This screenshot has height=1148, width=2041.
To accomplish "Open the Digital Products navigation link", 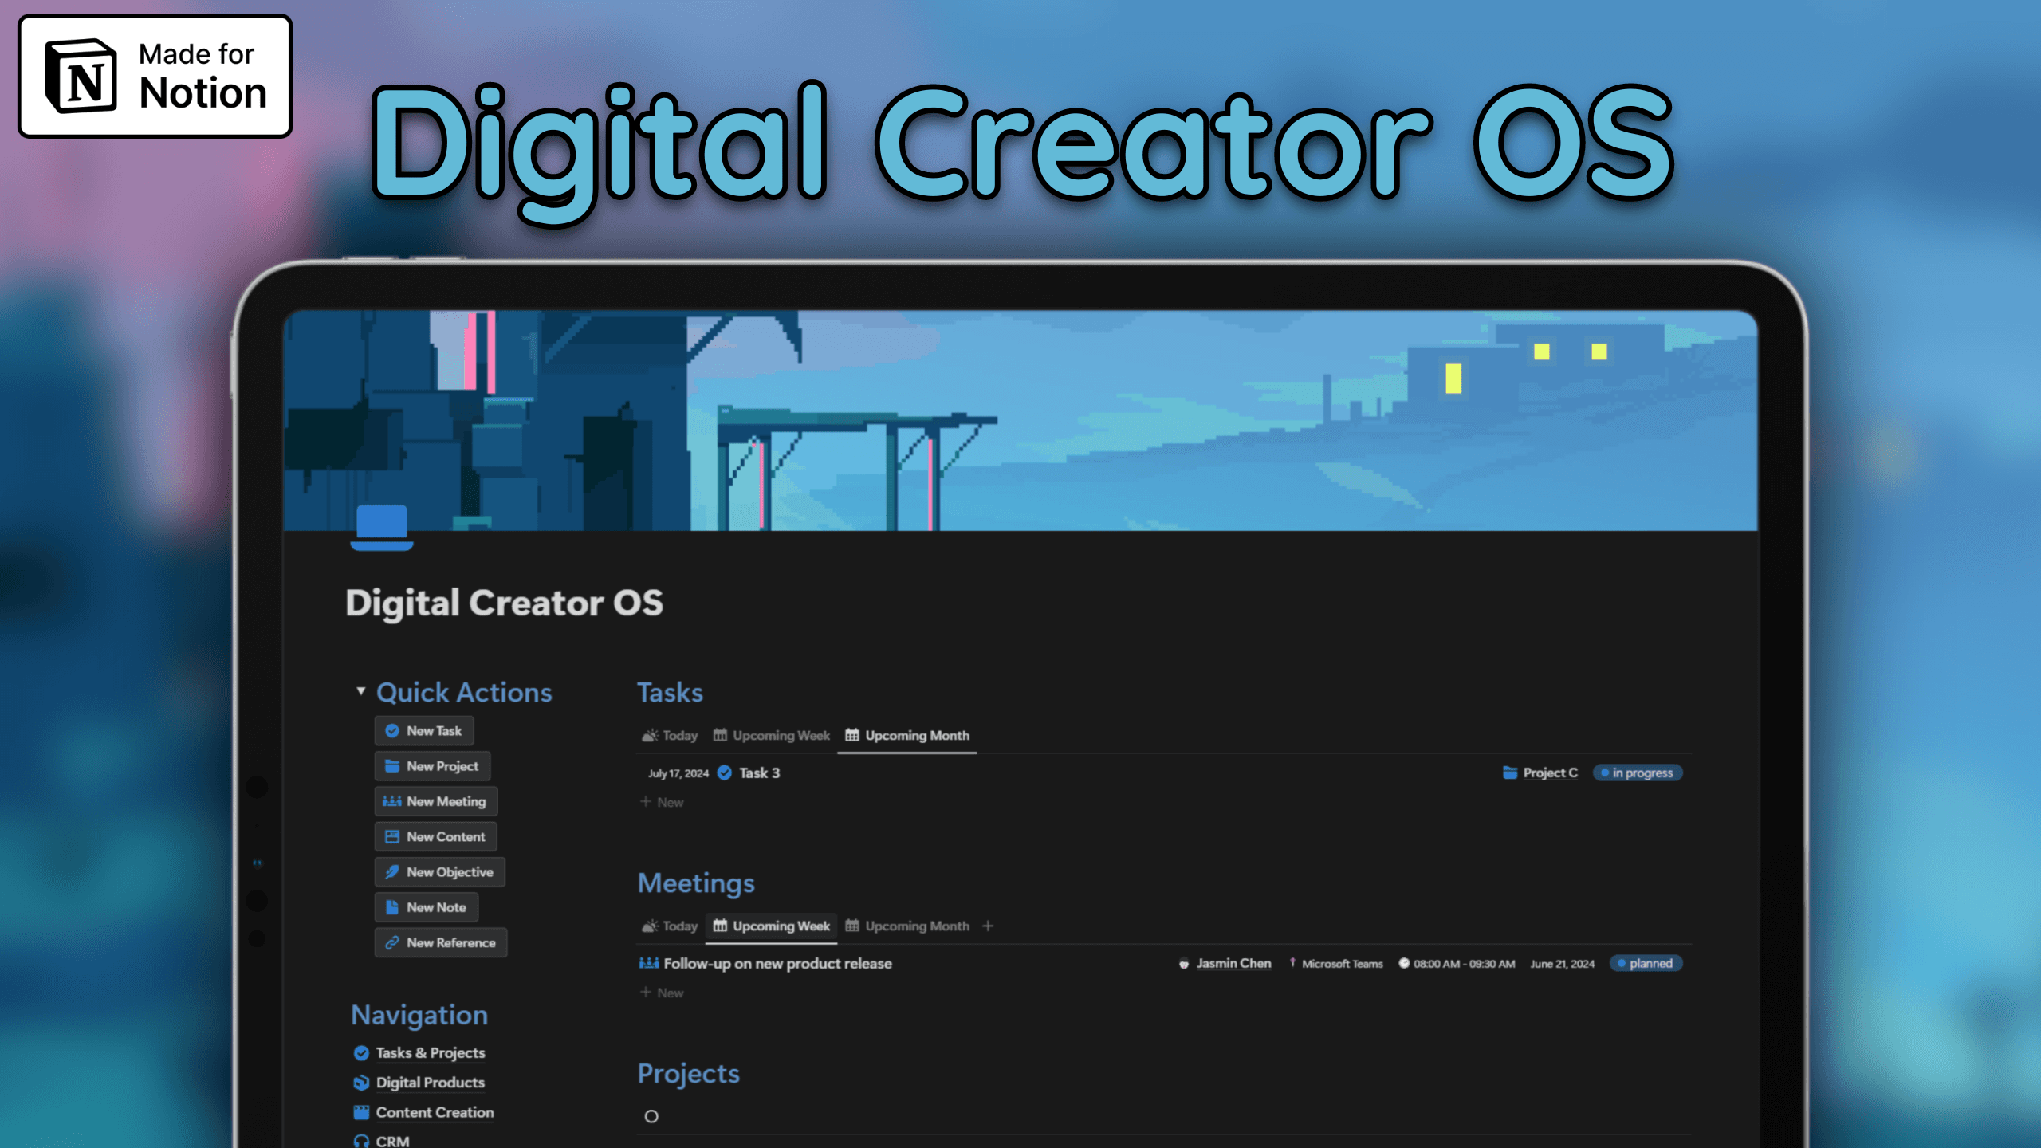I will (431, 1082).
